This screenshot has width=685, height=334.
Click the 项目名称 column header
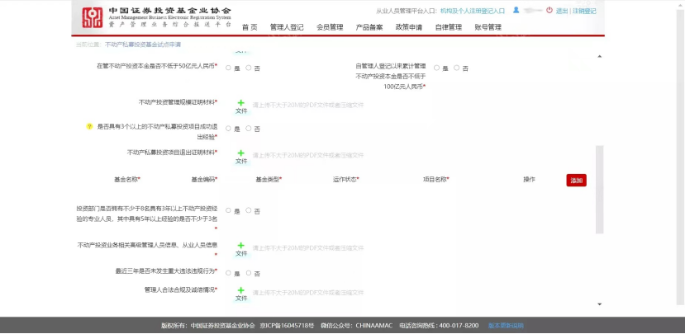(436, 179)
